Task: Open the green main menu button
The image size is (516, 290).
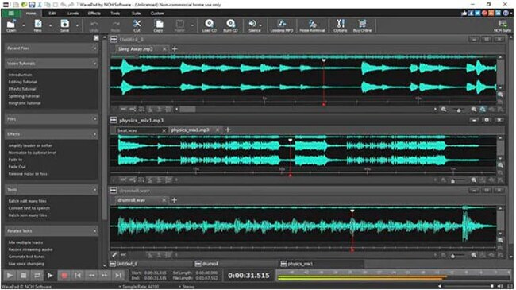Action: point(11,14)
